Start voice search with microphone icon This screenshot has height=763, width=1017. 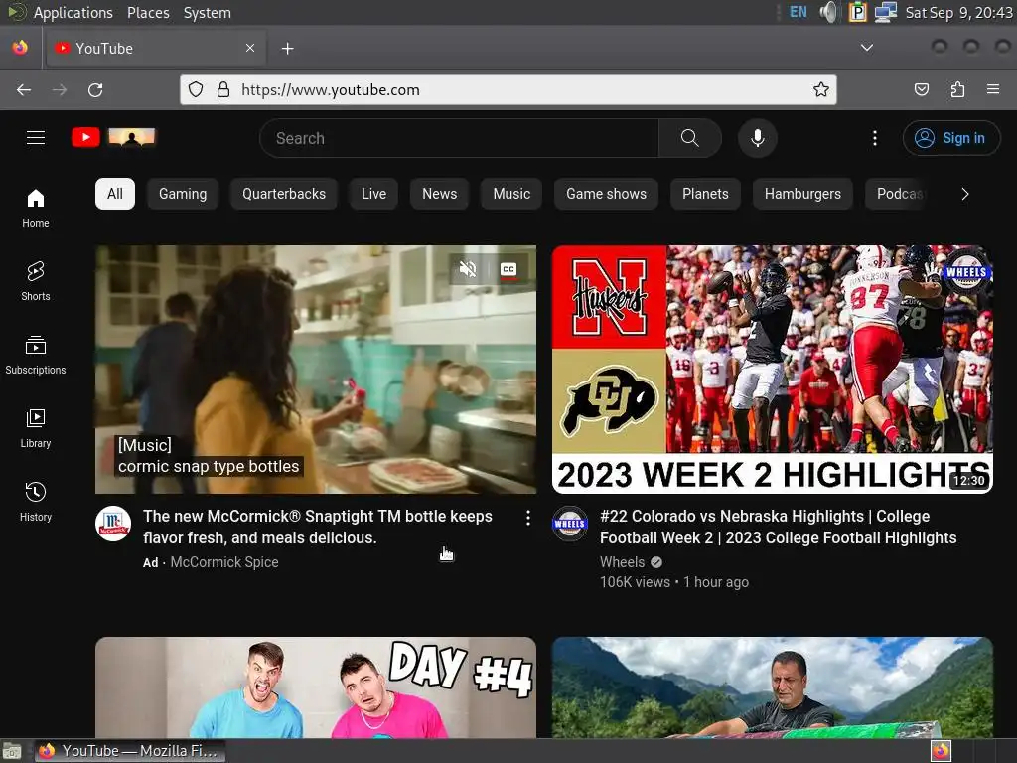click(x=758, y=138)
